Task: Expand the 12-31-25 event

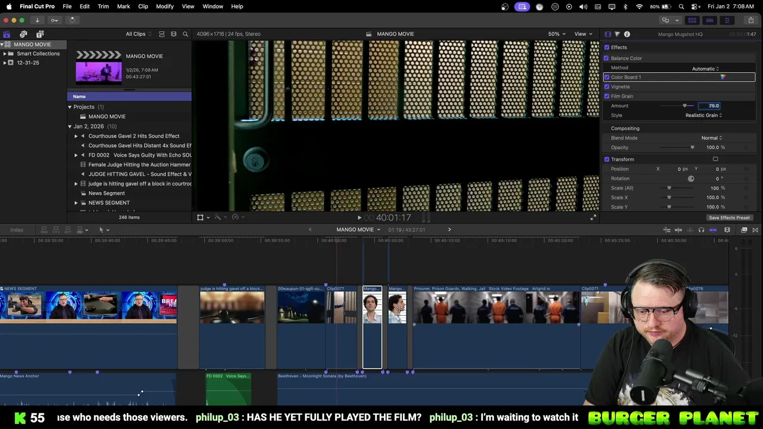Action: pos(5,63)
